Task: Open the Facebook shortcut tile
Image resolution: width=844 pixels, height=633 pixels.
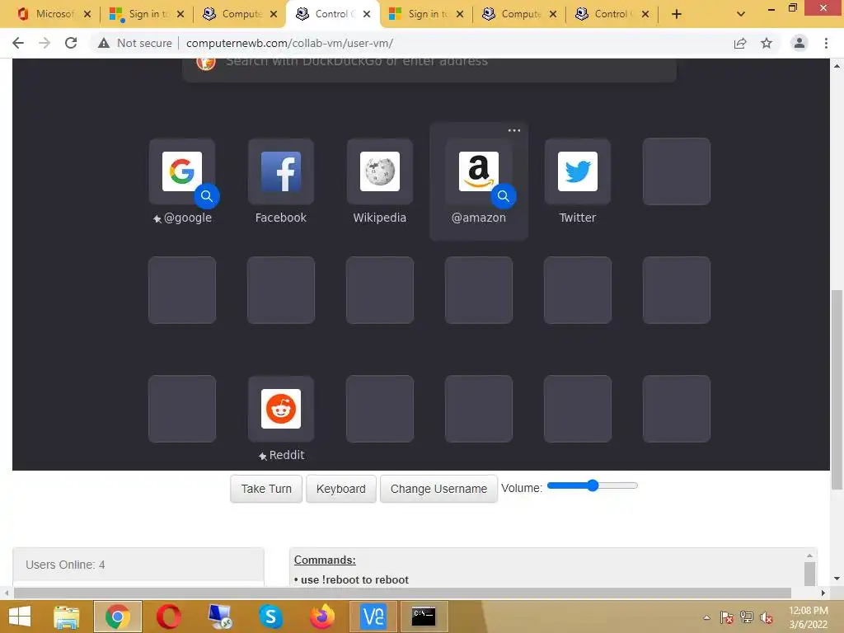Action: click(x=280, y=172)
